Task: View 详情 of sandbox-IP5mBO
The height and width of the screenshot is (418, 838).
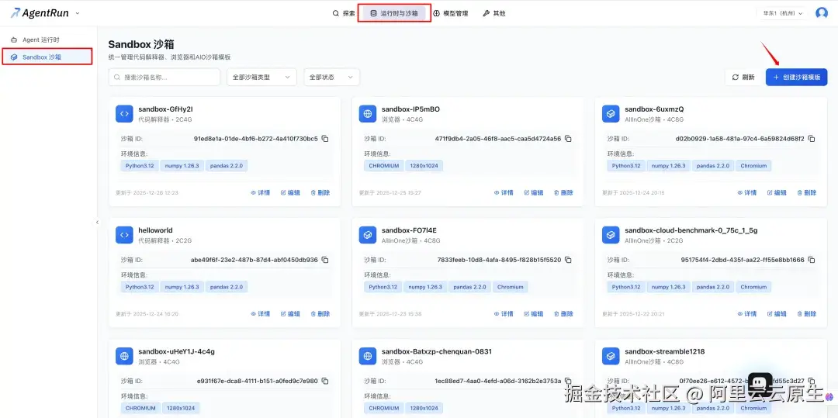Action: point(504,193)
